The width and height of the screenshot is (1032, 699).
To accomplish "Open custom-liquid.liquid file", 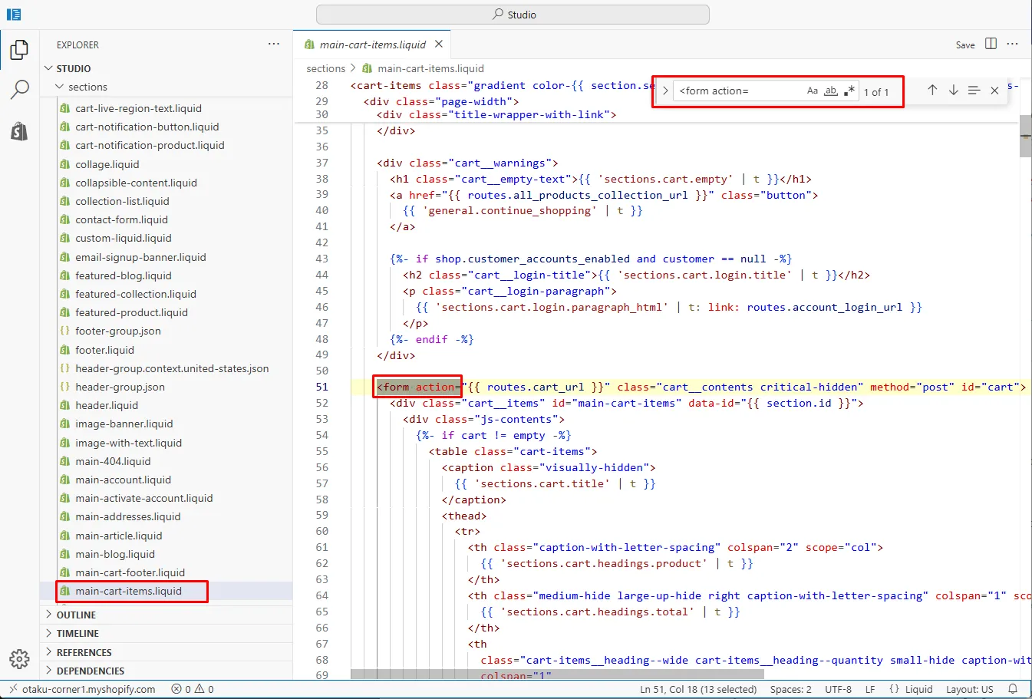I will (123, 238).
